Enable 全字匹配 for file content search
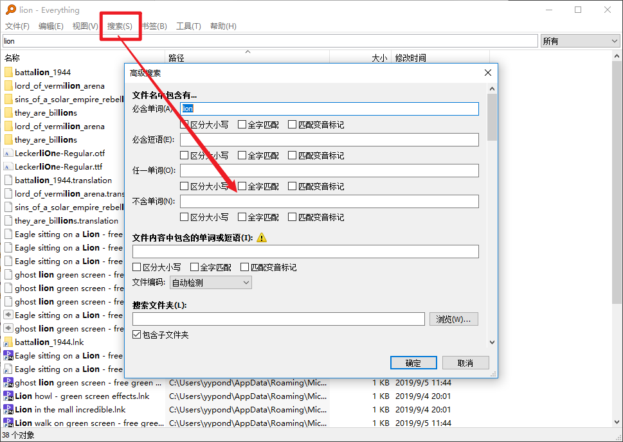This screenshot has width=623, height=442. pyautogui.click(x=194, y=267)
